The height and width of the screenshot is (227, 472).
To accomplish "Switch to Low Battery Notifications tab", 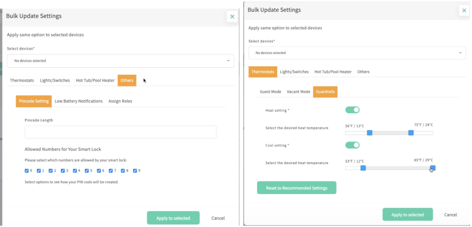I will [x=79, y=101].
